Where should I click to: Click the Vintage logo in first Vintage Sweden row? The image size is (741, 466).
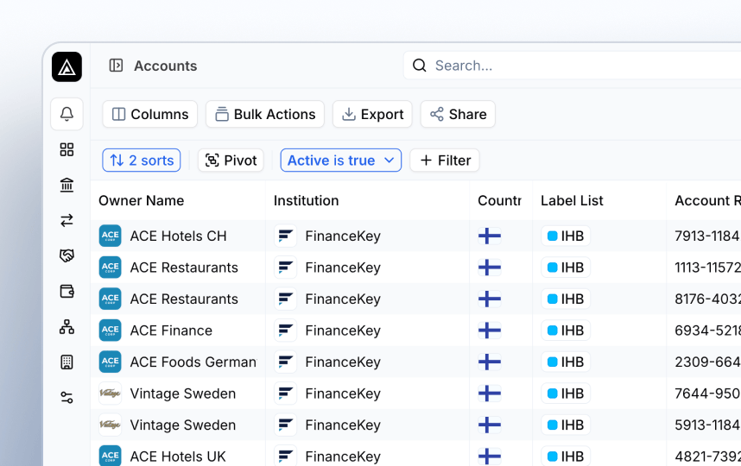[x=110, y=394]
